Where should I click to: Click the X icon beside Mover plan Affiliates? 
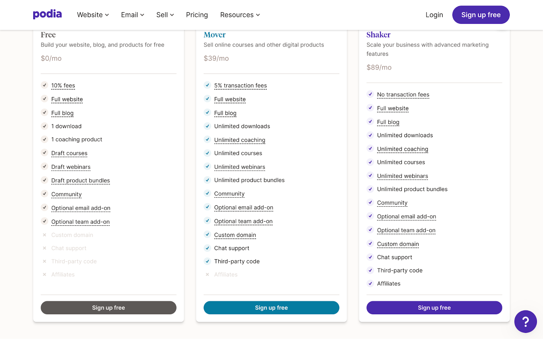207,275
